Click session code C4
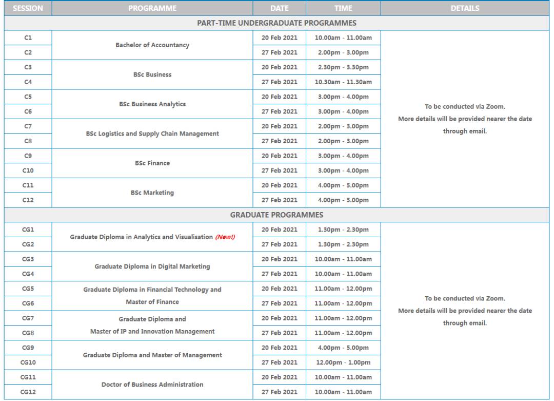554x401 pixels. click(x=28, y=82)
